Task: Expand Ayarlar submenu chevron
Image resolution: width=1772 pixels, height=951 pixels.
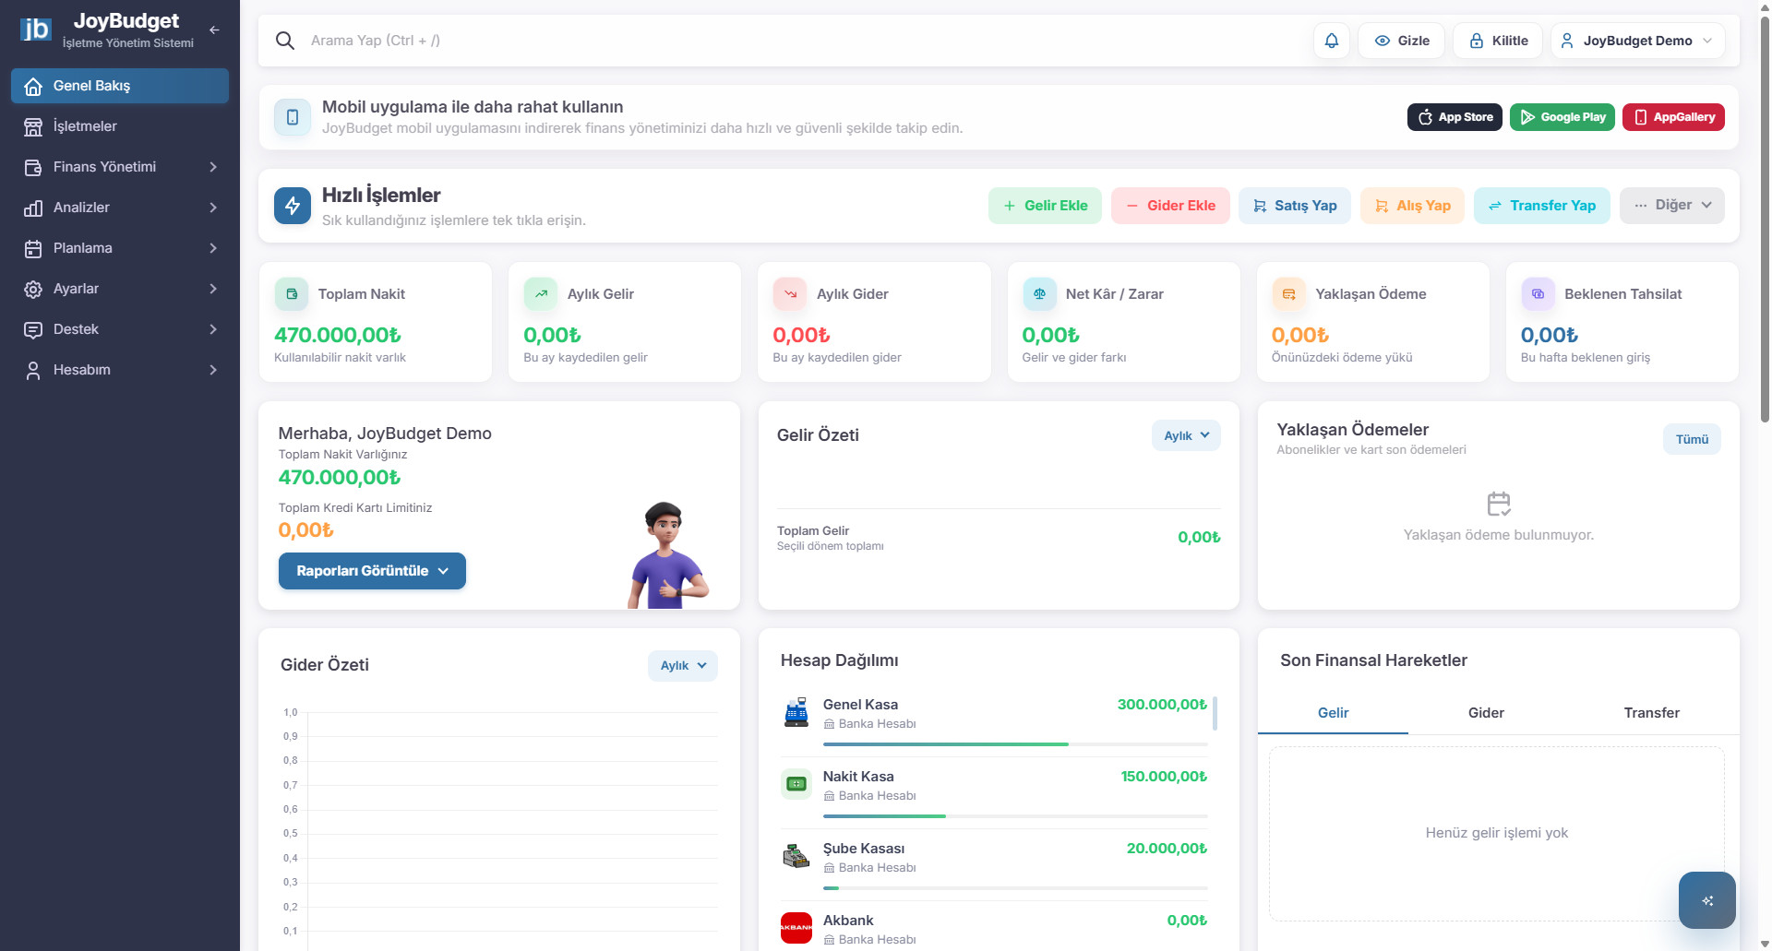Action: click(213, 289)
